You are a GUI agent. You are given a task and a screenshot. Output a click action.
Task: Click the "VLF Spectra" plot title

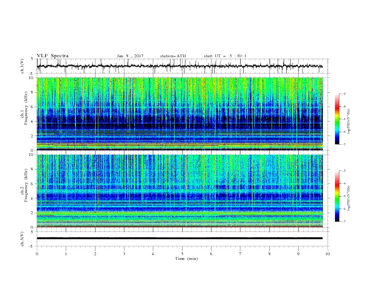coord(53,56)
